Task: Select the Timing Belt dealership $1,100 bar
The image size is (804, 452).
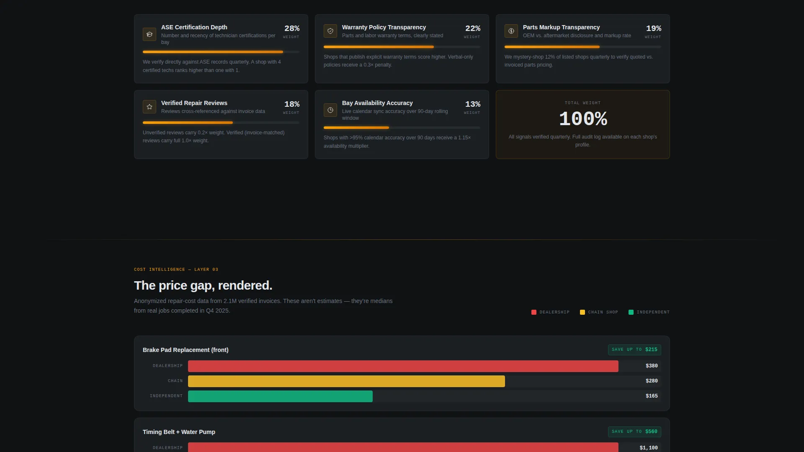Action: point(403,447)
